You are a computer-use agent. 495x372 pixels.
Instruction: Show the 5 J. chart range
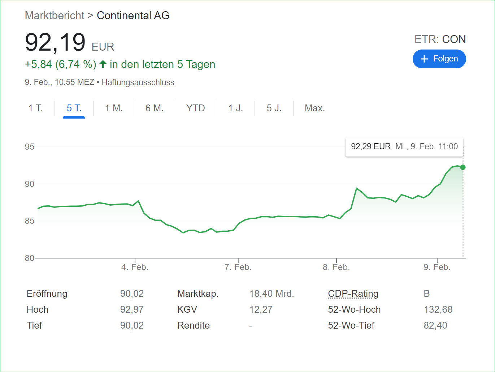[x=274, y=108]
